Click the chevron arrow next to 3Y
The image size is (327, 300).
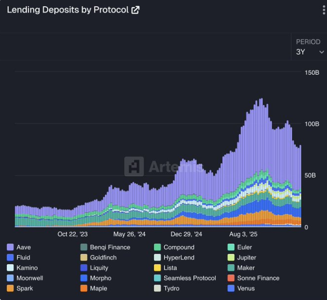pos(321,52)
